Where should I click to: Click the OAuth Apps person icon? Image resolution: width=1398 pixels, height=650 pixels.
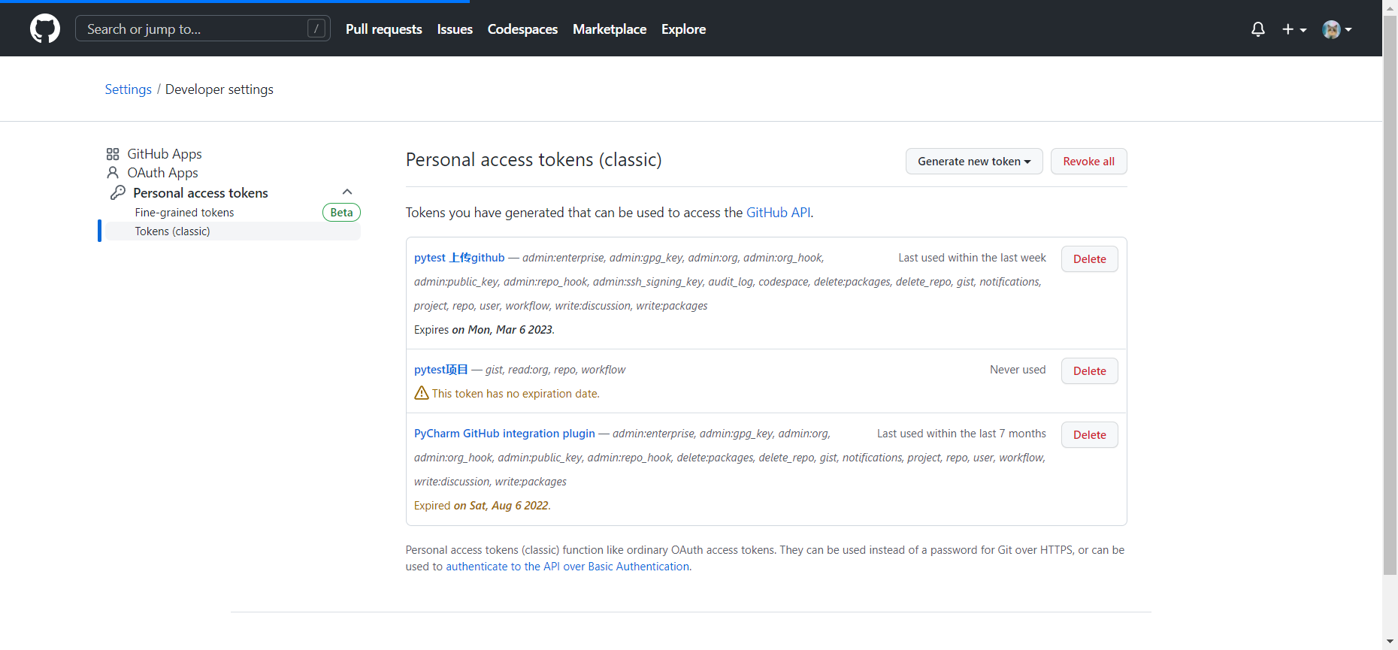[x=113, y=173]
